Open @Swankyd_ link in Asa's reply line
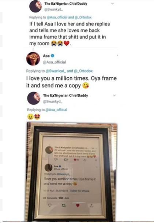154x223 pixels. point(56,71)
